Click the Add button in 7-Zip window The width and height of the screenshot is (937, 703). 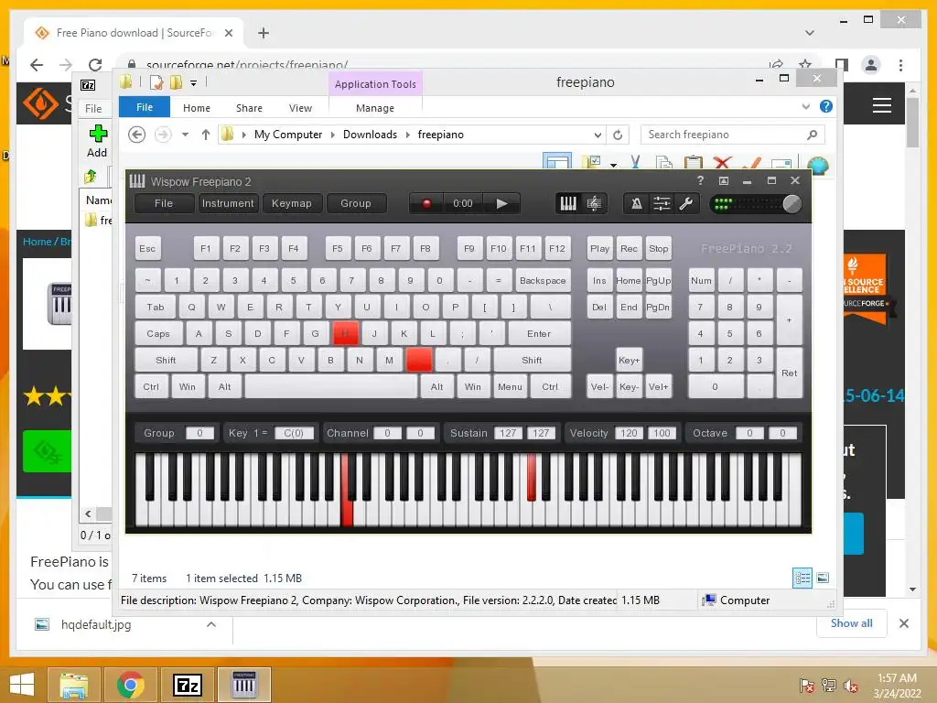pos(97,141)
